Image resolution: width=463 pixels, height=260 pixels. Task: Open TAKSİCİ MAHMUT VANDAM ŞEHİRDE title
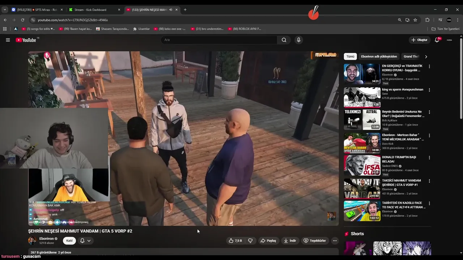[401, 182]
